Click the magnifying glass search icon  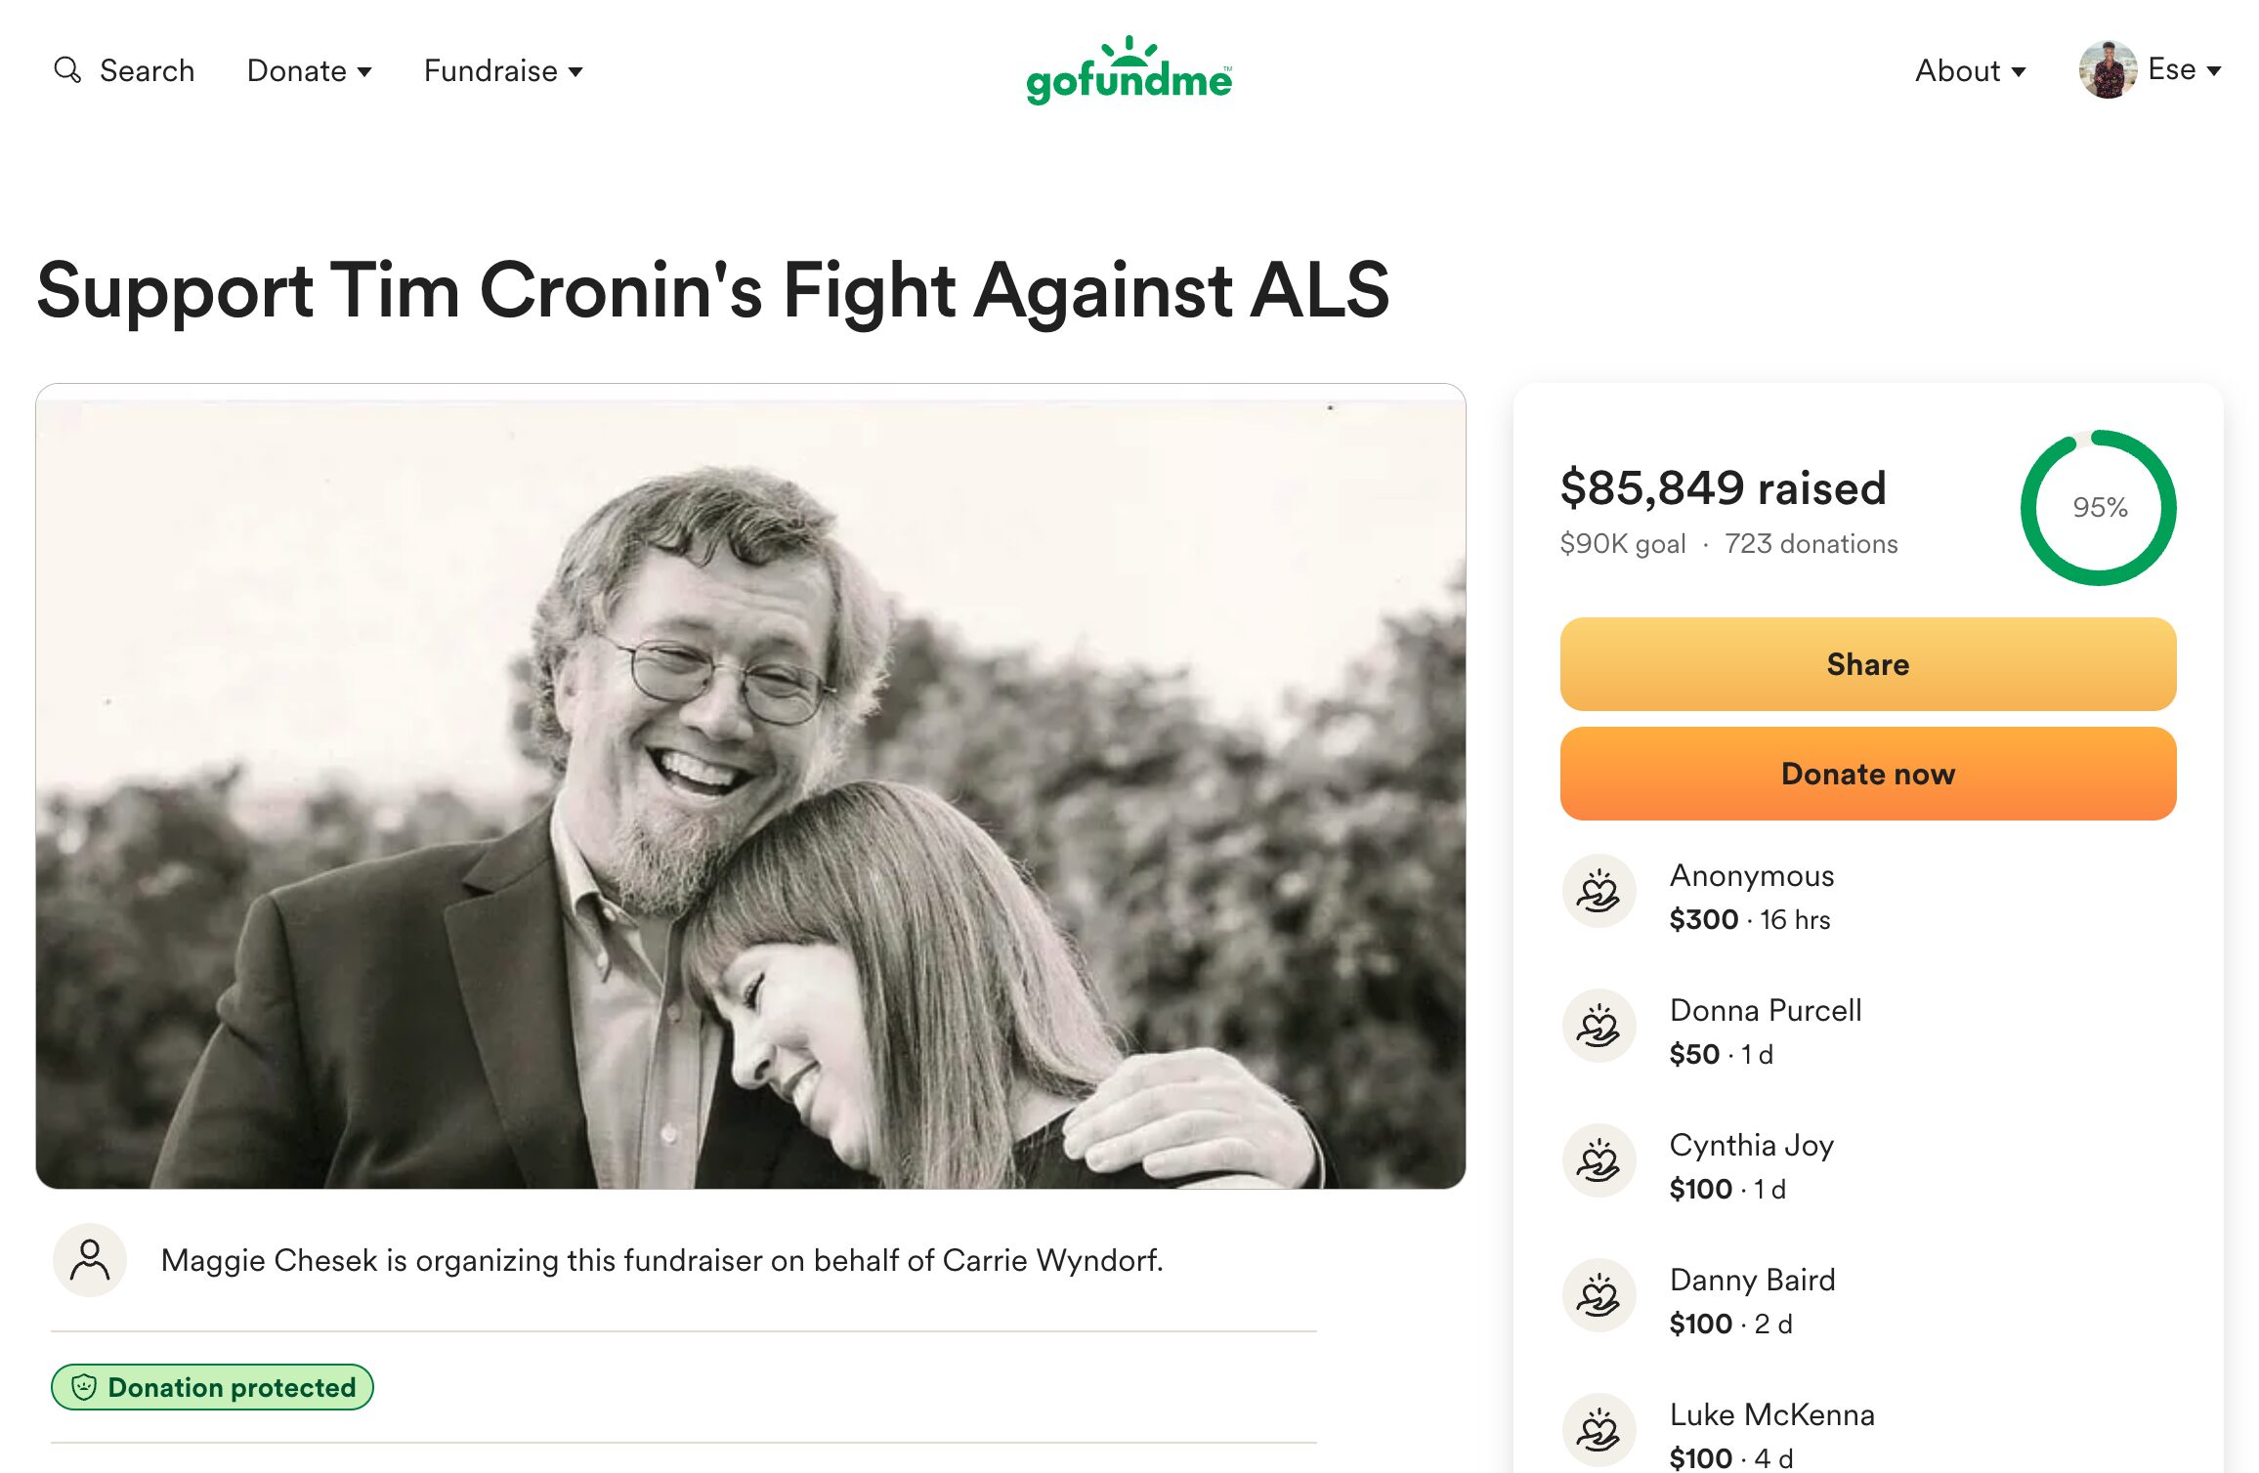tap(66, 70)
